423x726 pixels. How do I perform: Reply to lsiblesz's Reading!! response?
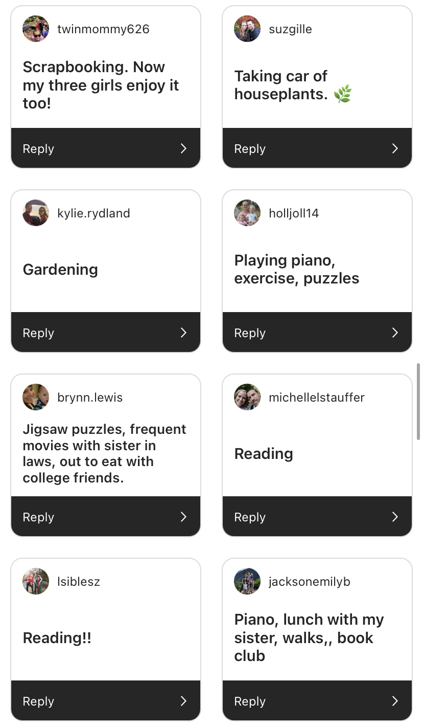[39, 701]
